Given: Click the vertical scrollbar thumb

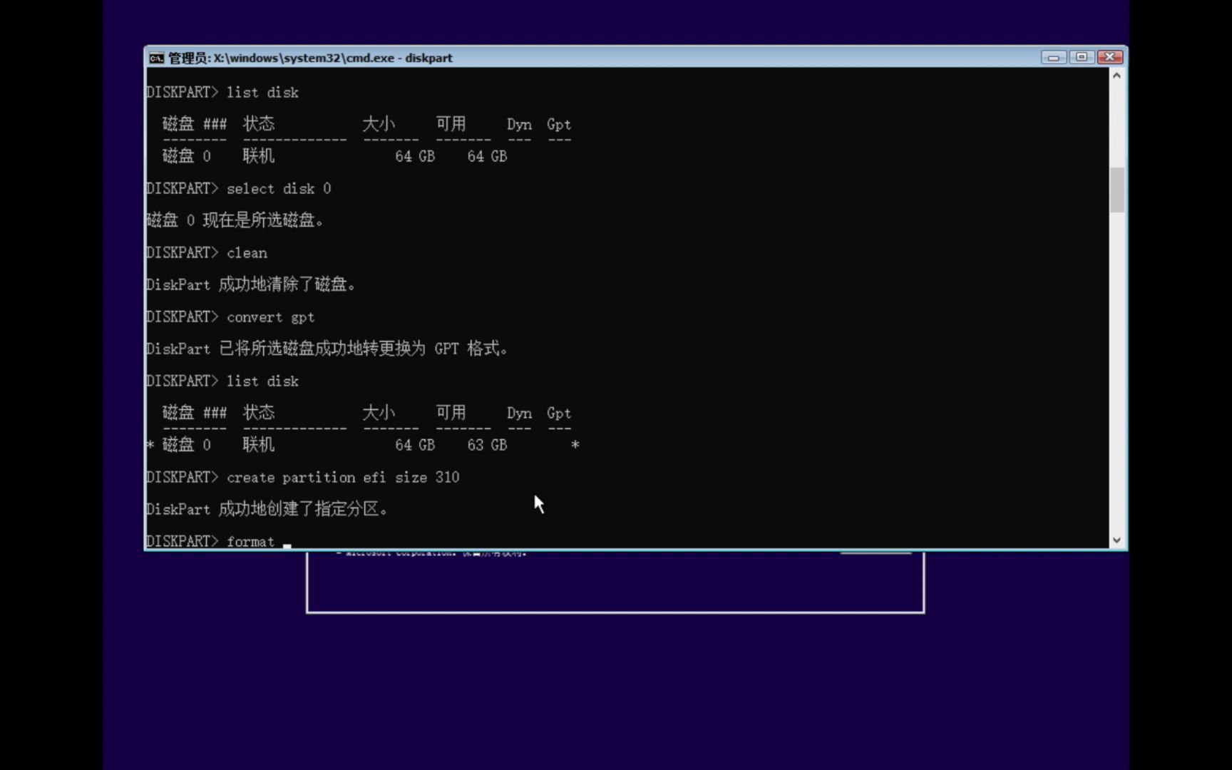Looking at the screenshot, I should 1117,190.
